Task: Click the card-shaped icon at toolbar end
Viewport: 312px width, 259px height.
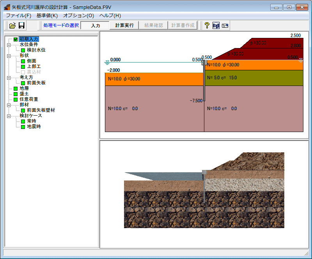Action: point(225,25)
